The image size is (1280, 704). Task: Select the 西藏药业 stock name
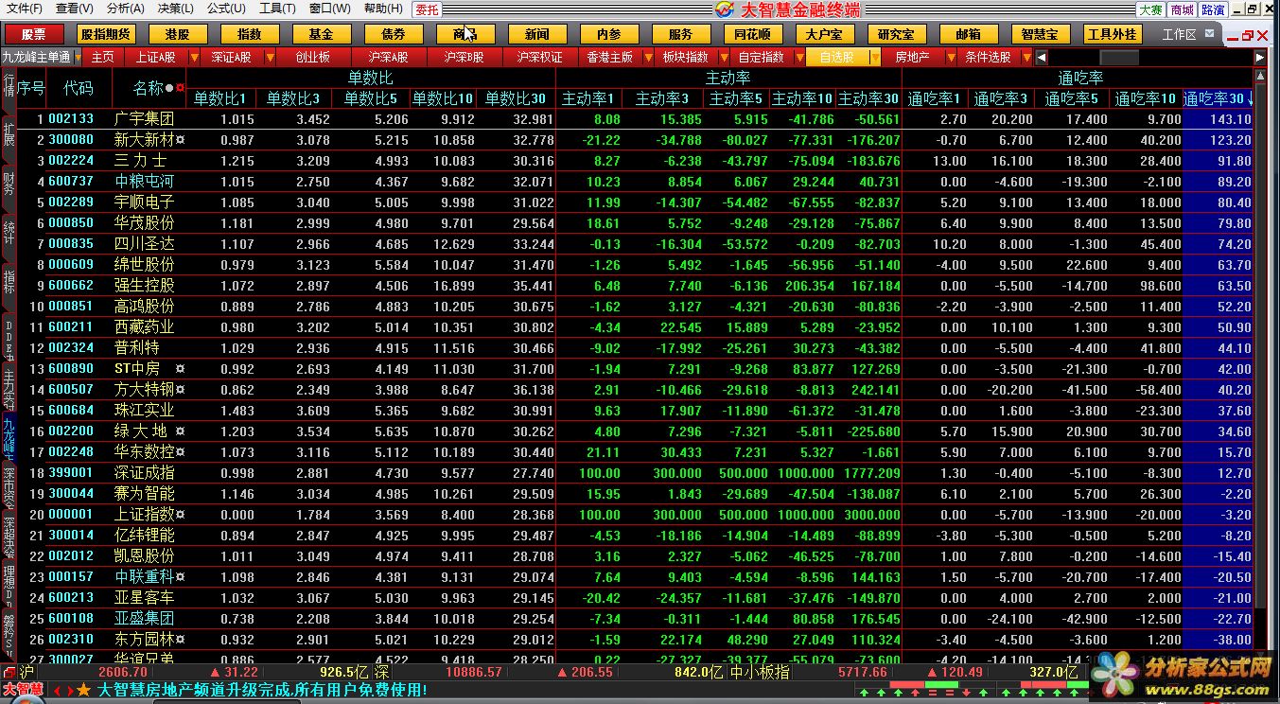click(x=144, y=327)
